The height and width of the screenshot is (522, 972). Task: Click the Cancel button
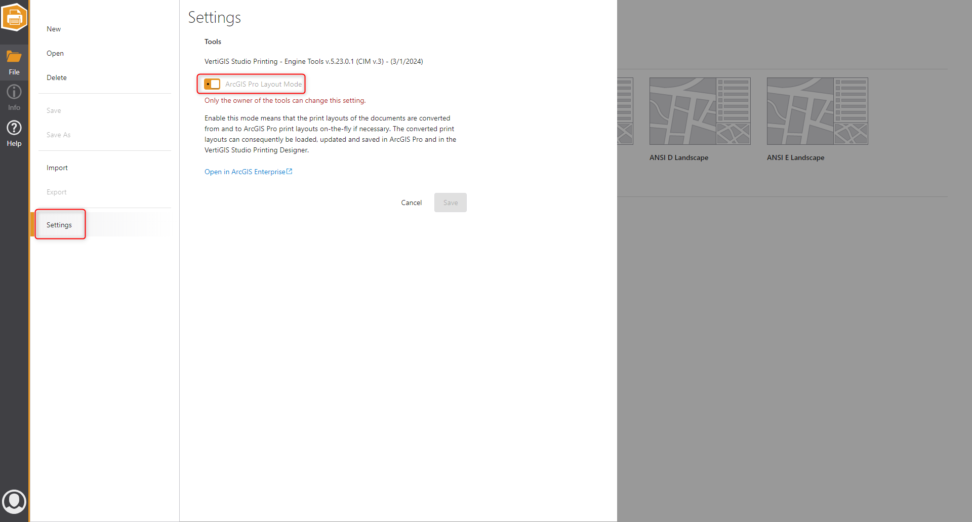412,203
